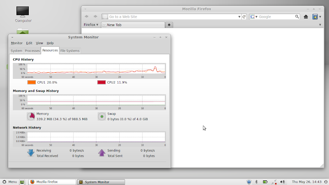Select the New Tab tab
Image resolution: width=329 pixels, height=185 pixels.
(133, 25)
